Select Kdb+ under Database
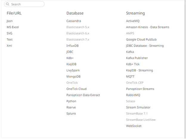This screenshot has width=186, height=139. [x=70, y=58]
